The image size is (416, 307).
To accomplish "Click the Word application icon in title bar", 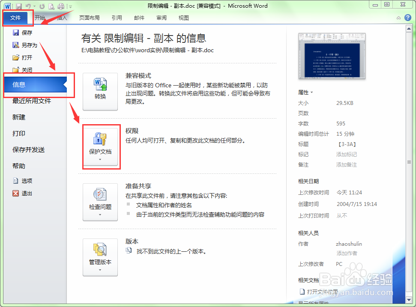I will click(7, 6).
